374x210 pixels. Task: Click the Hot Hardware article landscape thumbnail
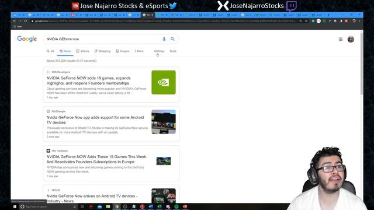pyautogui.click(x=164, y=161)
